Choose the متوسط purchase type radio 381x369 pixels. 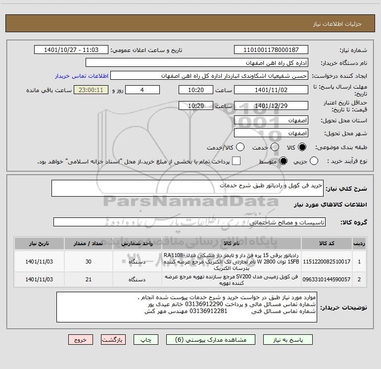[283, 161]
